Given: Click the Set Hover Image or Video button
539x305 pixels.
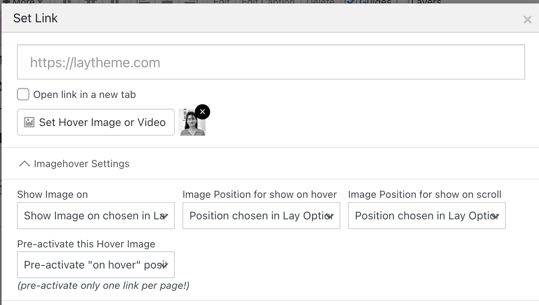Looking at the screenshot, I should 96,122.
